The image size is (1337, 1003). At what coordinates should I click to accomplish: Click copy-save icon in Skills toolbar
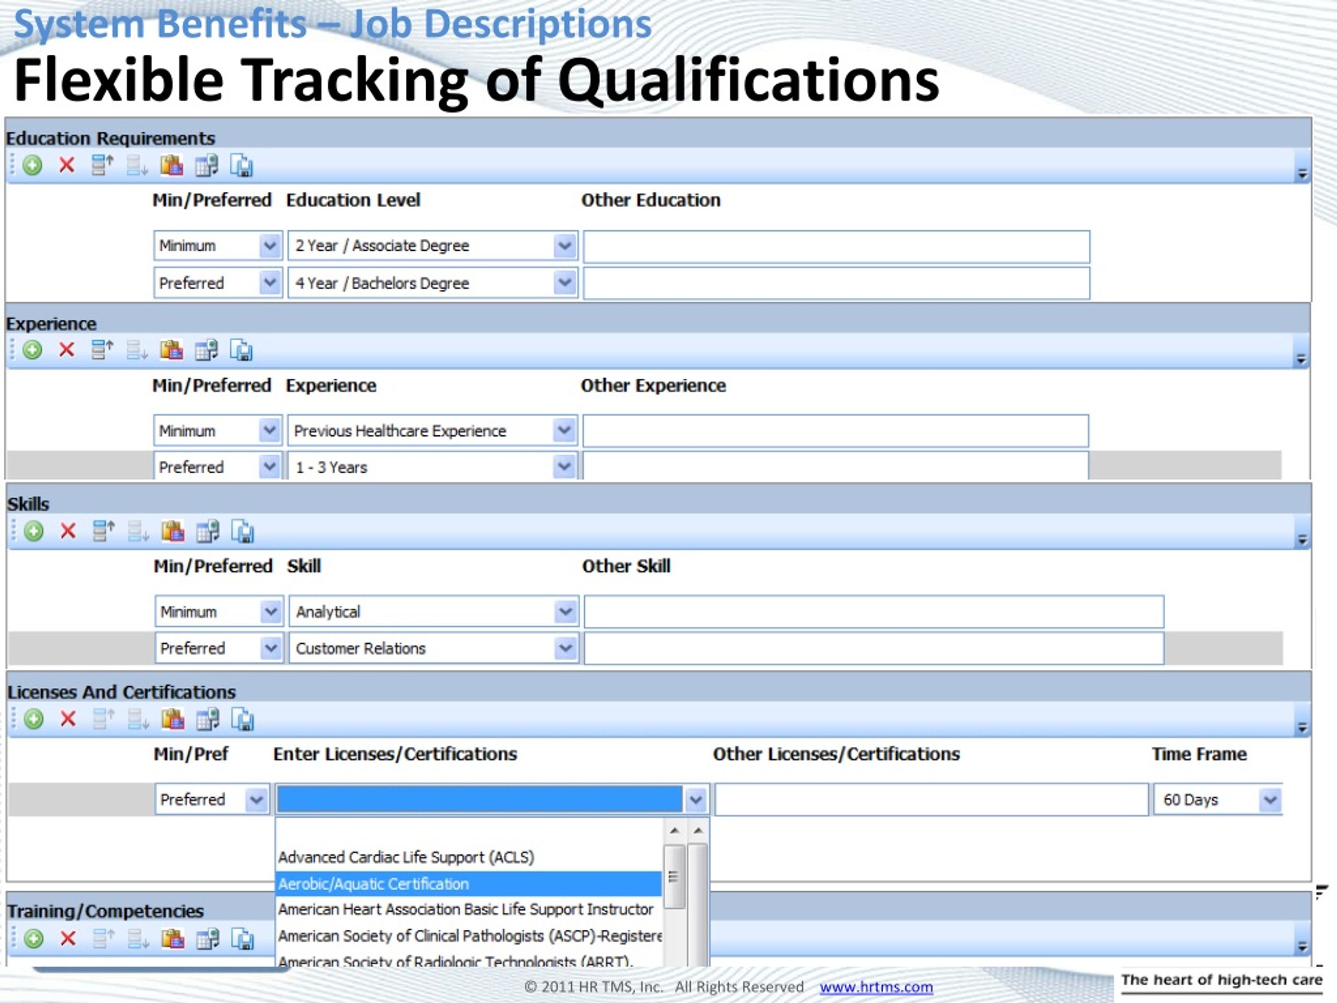[243, 531]
